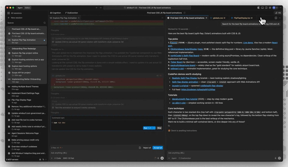288x167 pixels.
Task: Start a New session with the plus icon
Action: tap(8, 18)
